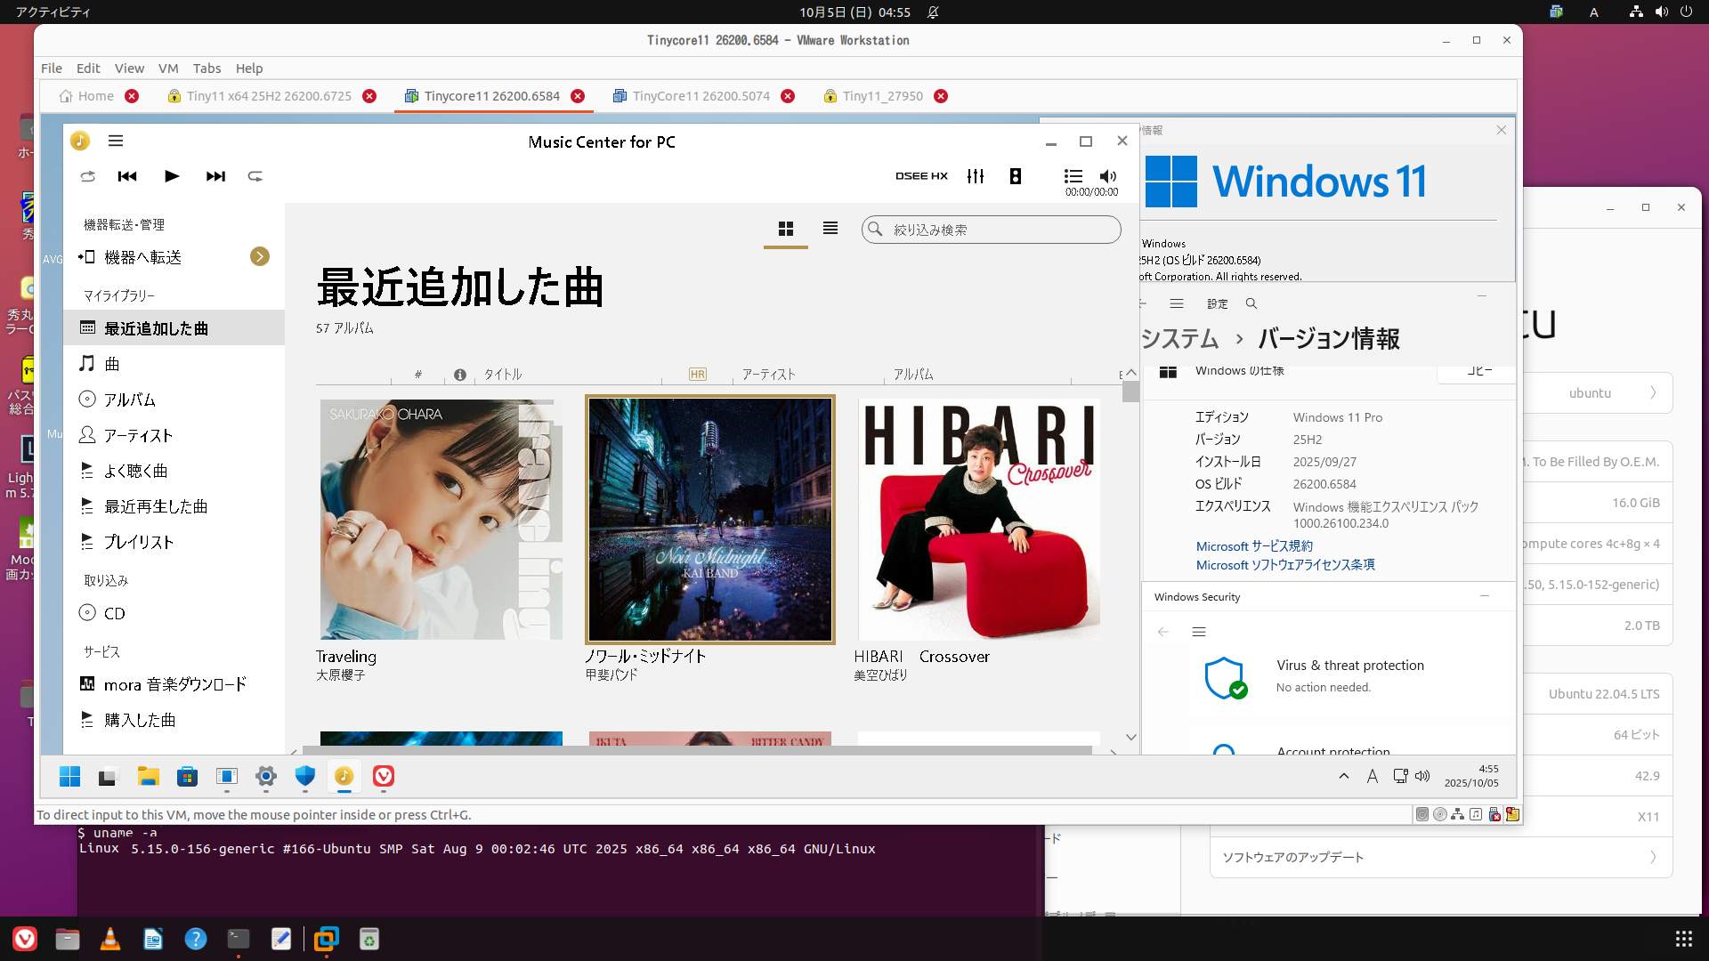Switch to the TinyCore11 26200.5074 tab
Screen dimensions: 1709x961
[x=701, y=96]
